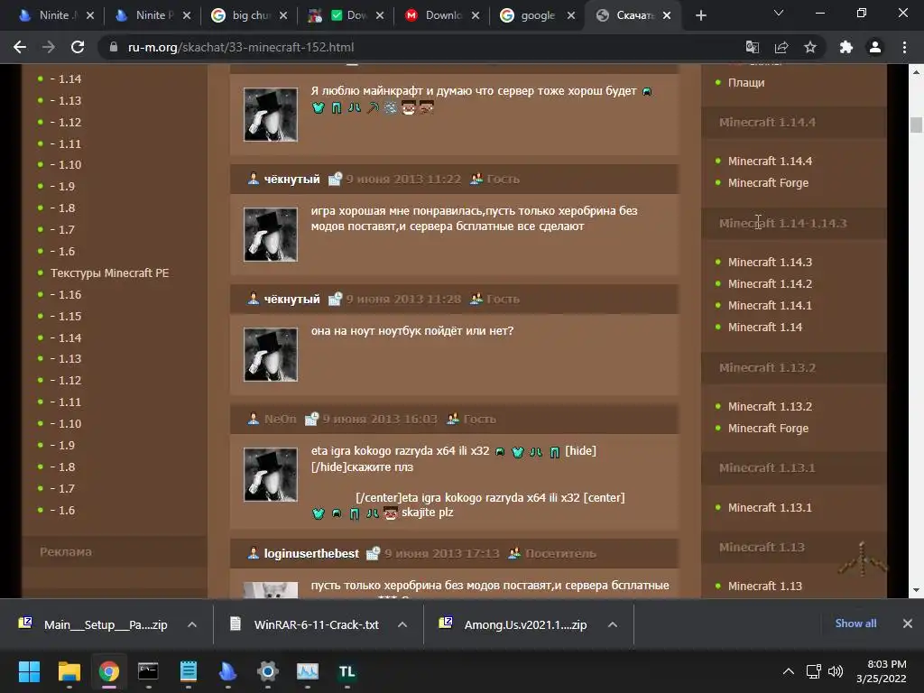Open Among.Us.v2021.1....zip download options chevron
924x693 pixels.
(613, 624)
